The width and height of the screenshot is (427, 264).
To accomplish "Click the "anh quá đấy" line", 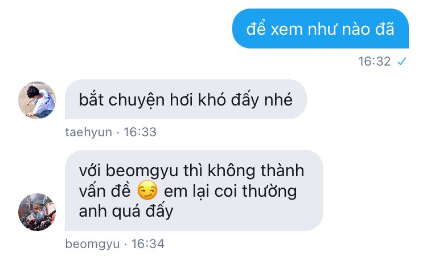I will [126, 212].
